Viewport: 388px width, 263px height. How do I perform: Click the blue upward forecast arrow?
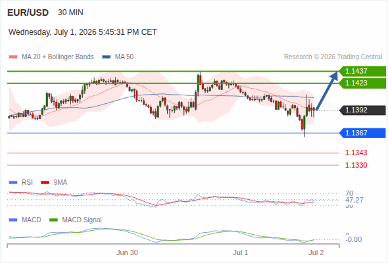(327, 91)
